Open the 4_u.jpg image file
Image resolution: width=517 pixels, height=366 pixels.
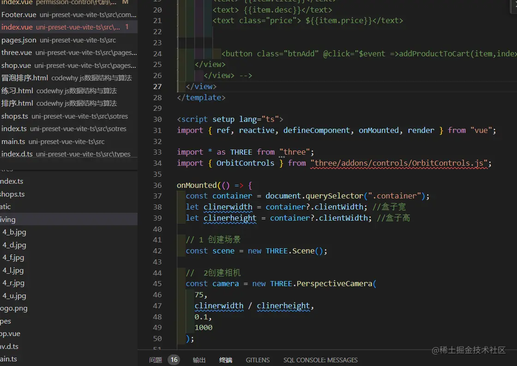pyautogui.click(x=14, y=296)
